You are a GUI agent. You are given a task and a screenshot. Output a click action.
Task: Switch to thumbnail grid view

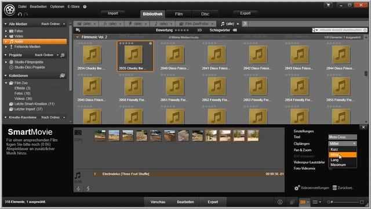point(303,202)
